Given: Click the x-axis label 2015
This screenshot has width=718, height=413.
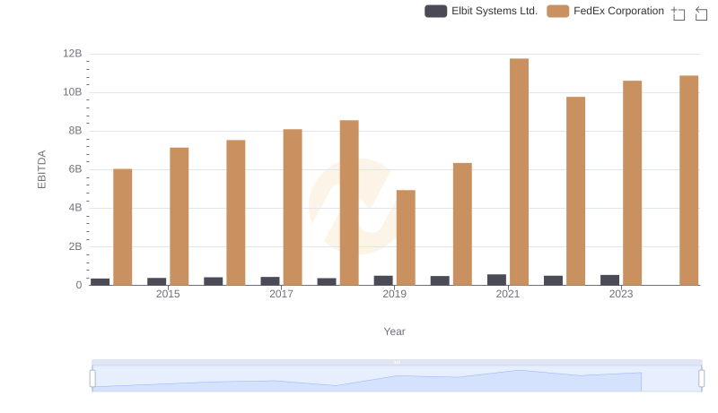Looking at the screenshot, I should point(168,294).
